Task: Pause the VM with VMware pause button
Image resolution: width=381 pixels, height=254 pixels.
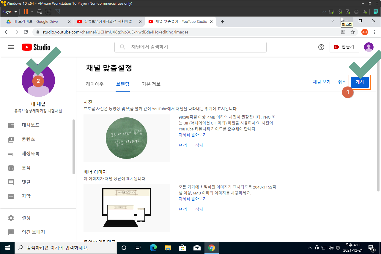Action: 26,12
